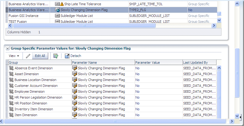Image resolution: width=244 pixels, height=126 pixels.
Task: Click parameter icon in Business Location Dimension row
Action: coord(75,80)
